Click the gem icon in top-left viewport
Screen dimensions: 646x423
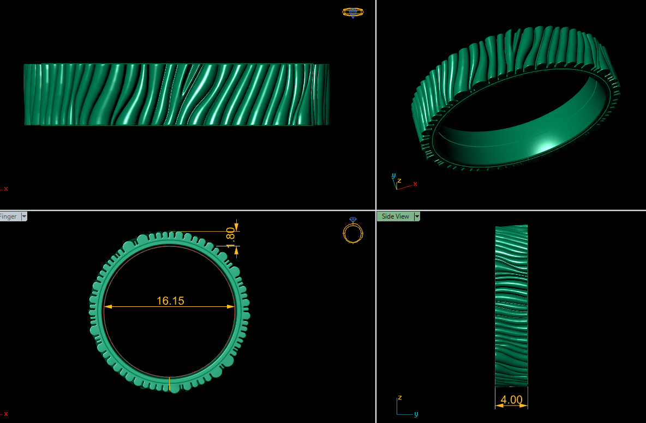[353, 13]
